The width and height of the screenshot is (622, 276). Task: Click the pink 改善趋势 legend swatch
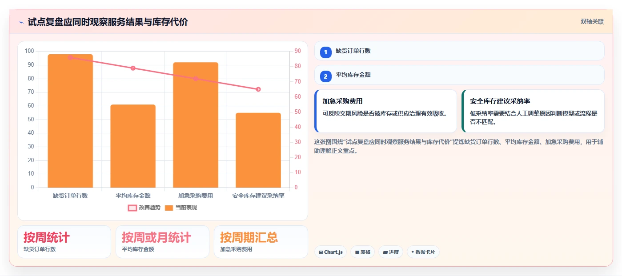132,208
